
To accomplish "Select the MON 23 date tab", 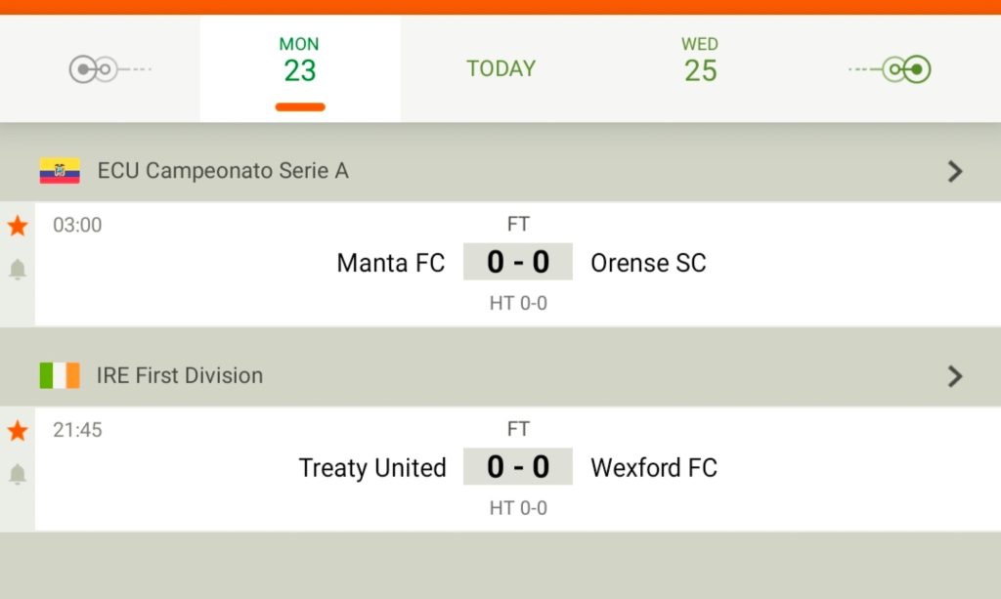I will tap(300, 68).
